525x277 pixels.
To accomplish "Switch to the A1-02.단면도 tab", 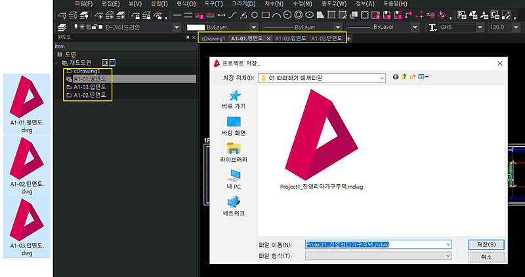I will (326, 39).
